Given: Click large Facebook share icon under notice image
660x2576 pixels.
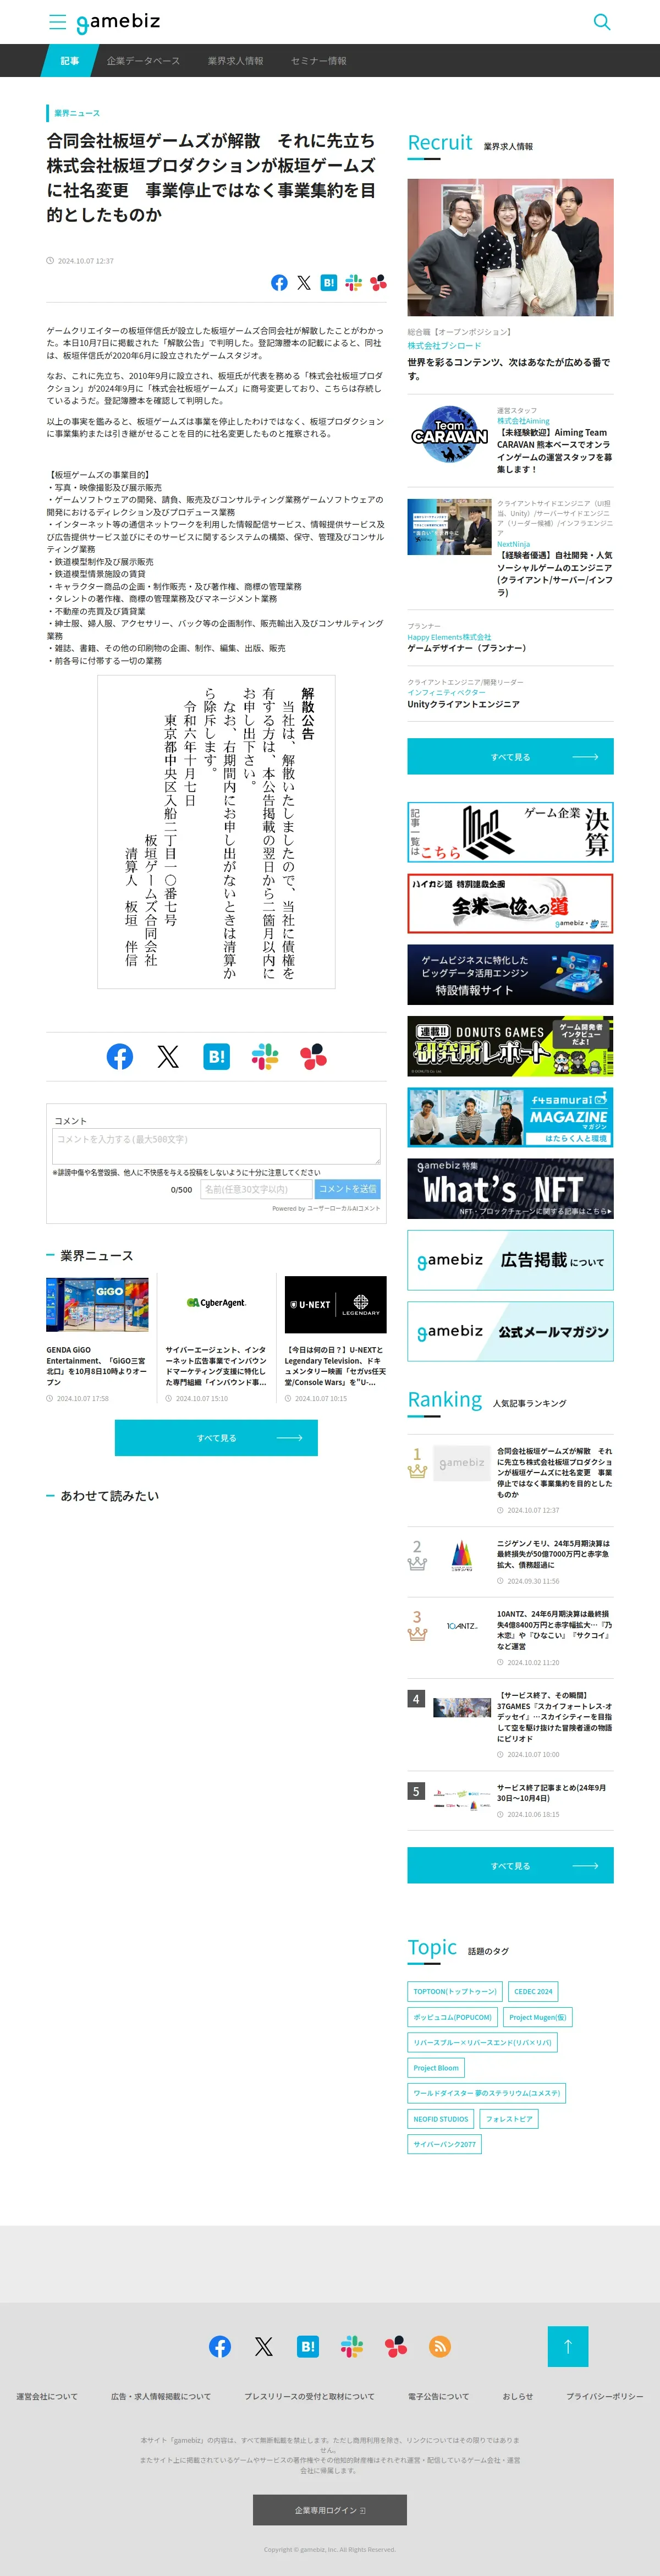Looking at the screenshot, I should tap(120, 1056).
